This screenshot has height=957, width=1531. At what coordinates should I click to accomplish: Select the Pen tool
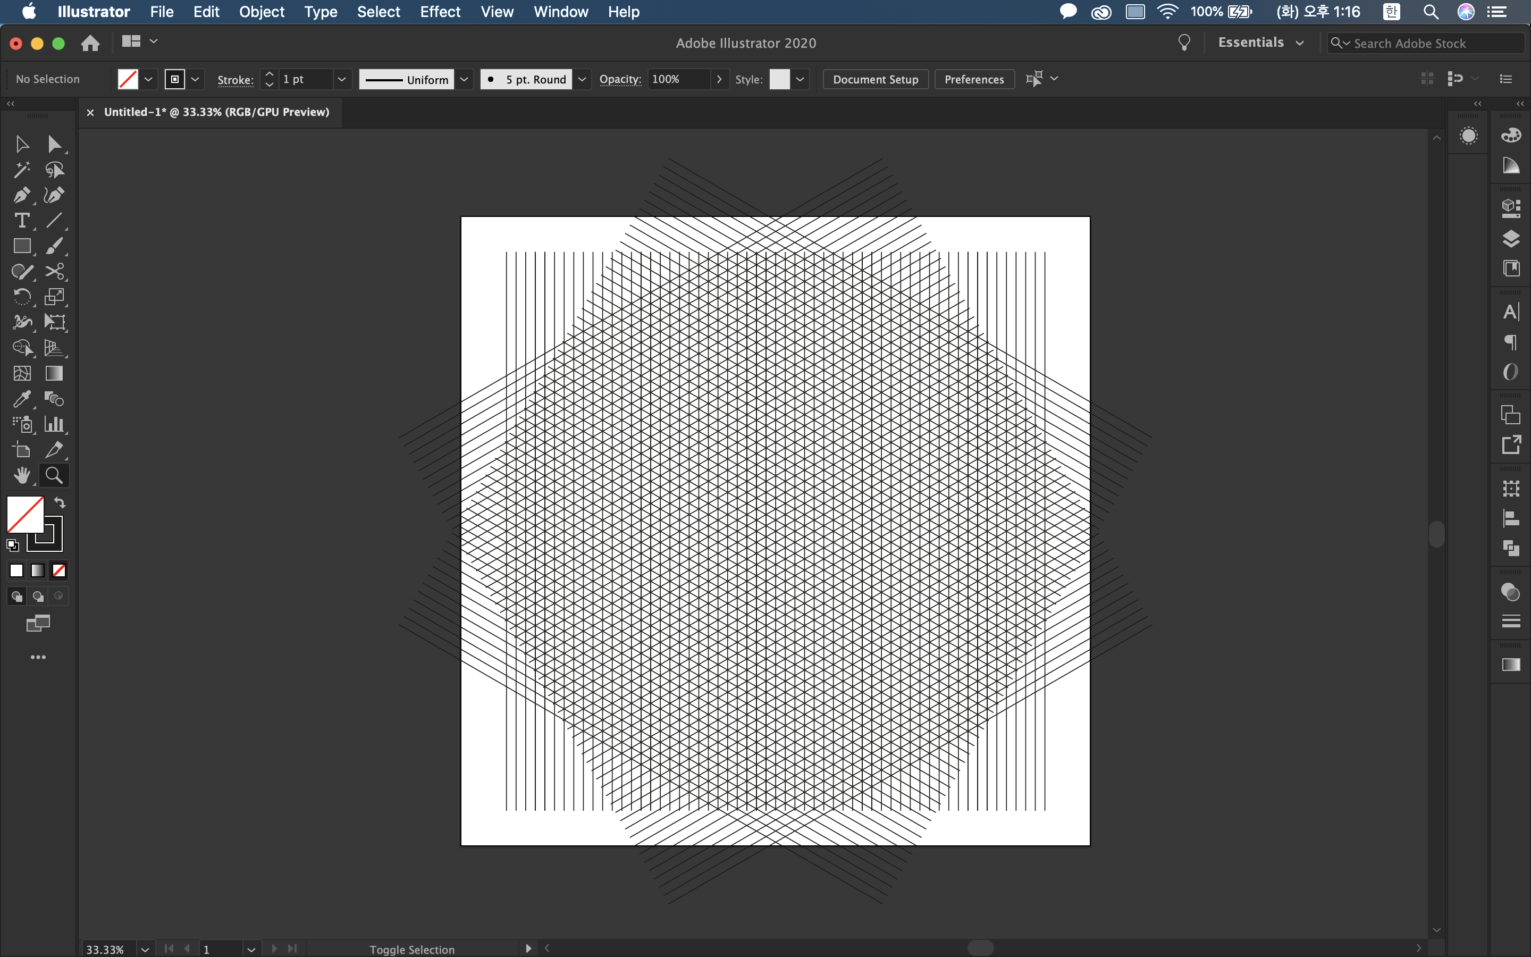(21, 195)
